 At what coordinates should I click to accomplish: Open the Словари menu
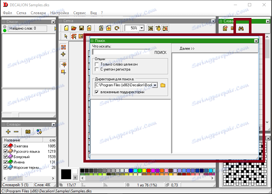click(x=38, y=13)
